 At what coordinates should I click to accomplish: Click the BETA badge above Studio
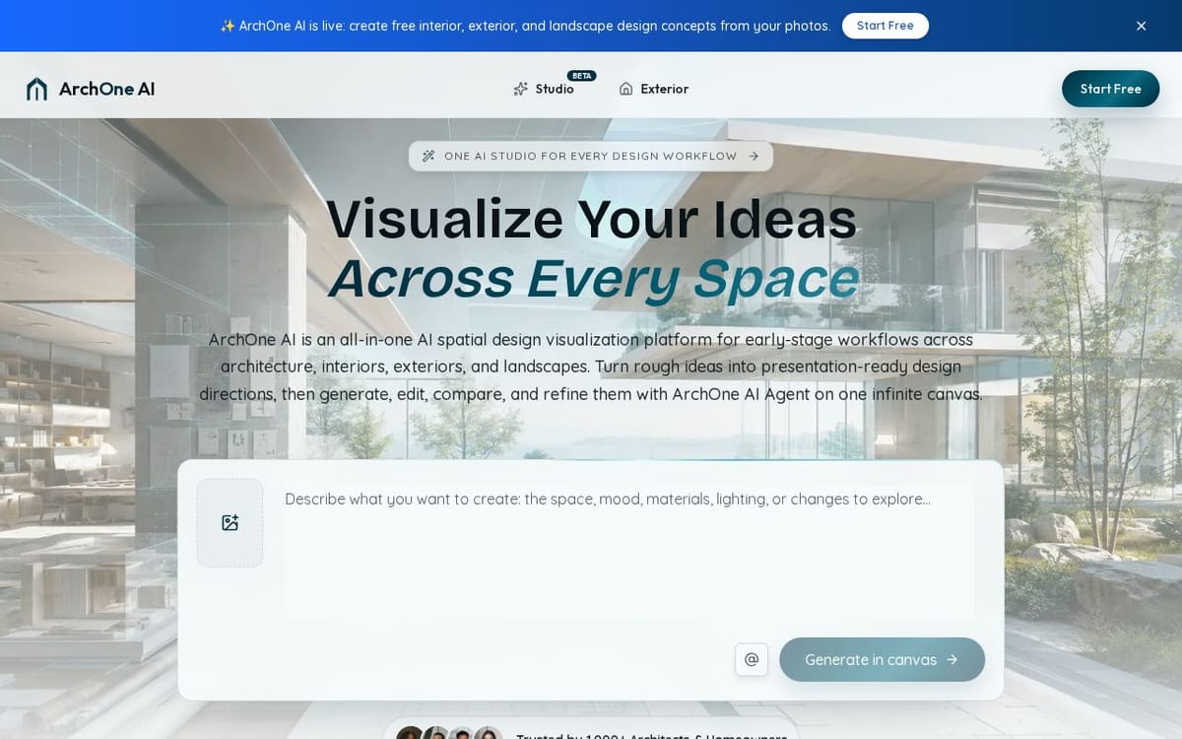tap(581, 76)
